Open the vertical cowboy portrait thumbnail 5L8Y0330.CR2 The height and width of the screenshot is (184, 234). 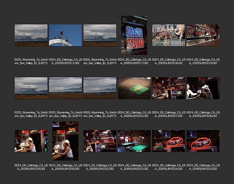pyautogui.click(x=65, y=141)
